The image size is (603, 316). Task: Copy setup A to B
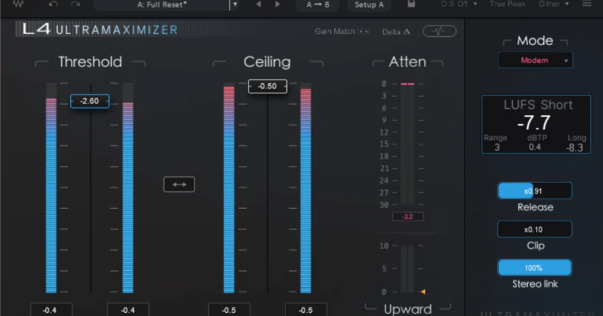click(318, 5)
